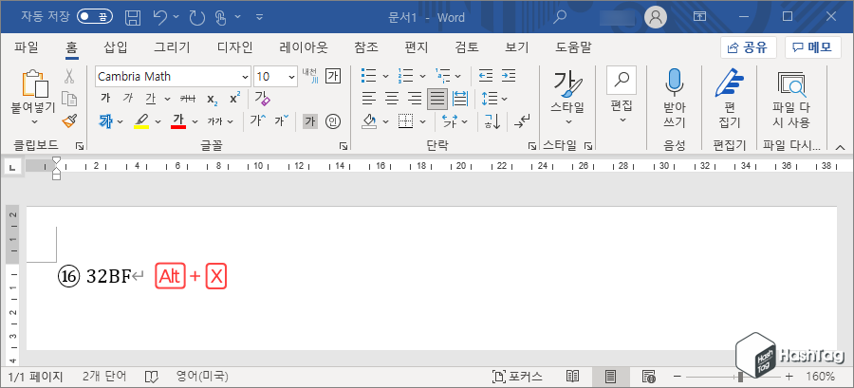The height and width of the screenshot is (388, 854).
Task: Open the bullet list style dropdown arrow
Action: pyautogui.click(x=385, y=76)
